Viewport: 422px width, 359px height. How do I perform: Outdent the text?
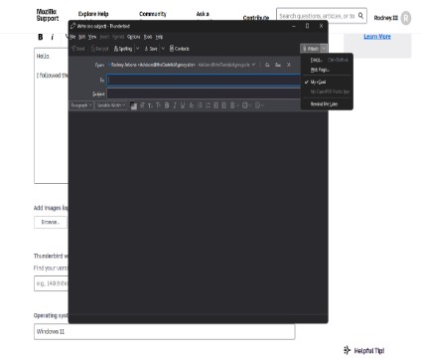tap(215, 105)
